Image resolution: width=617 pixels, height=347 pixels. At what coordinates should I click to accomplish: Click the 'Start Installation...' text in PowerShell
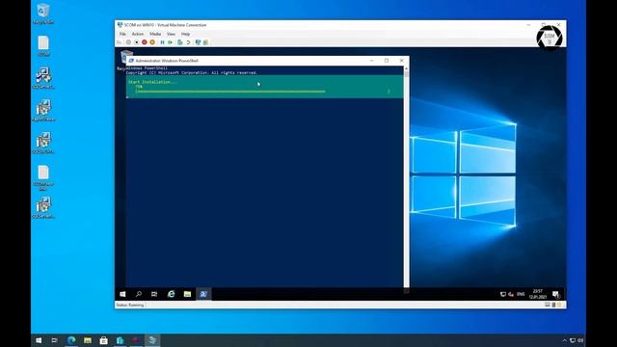[152, 82]
